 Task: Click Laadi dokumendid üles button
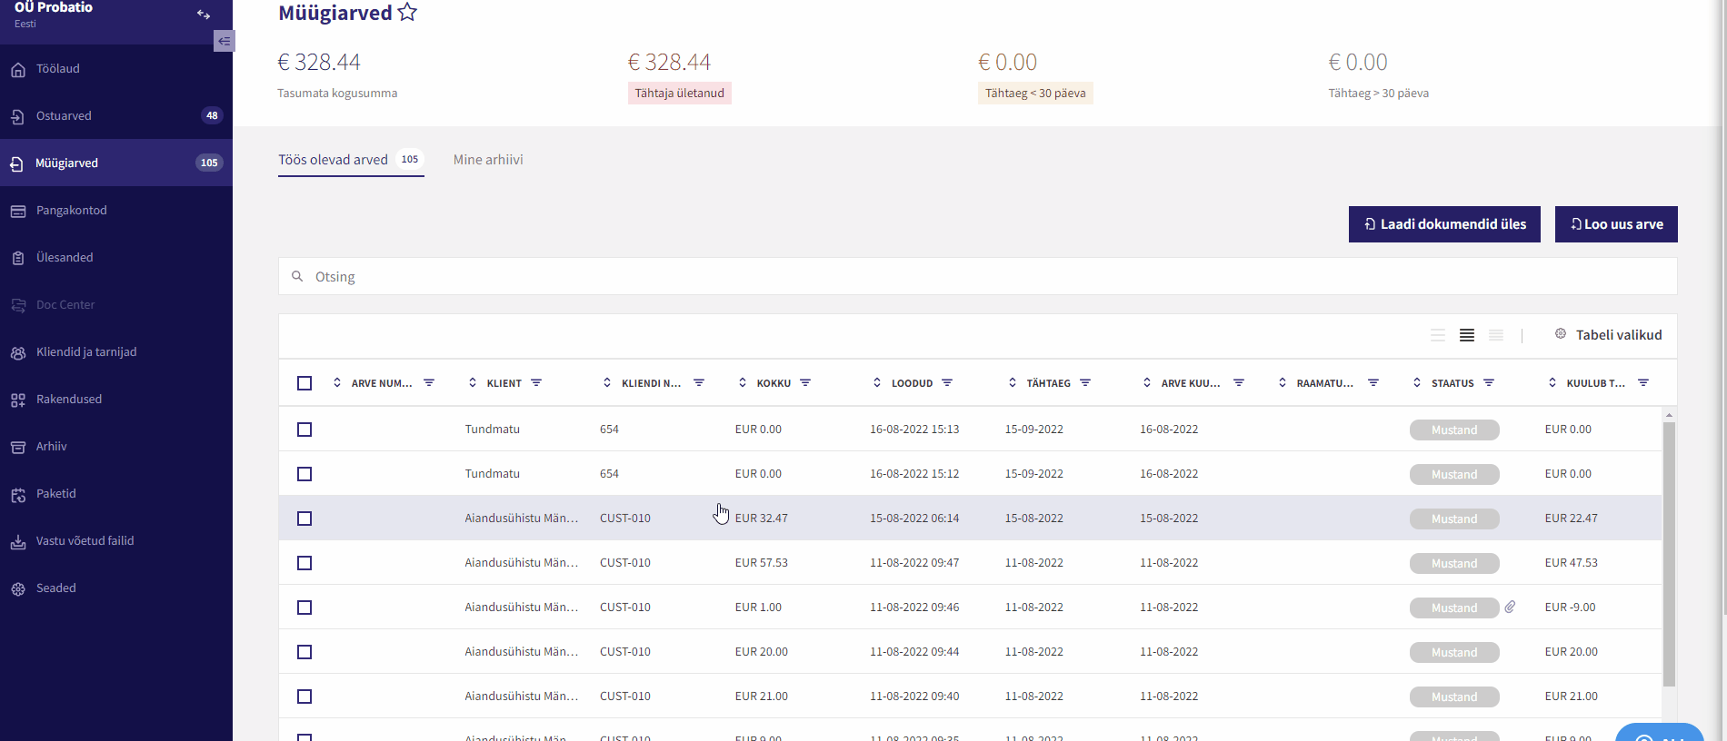tap(1444, 224)
